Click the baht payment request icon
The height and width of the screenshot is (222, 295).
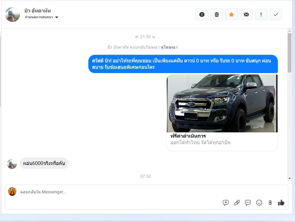pos(270,203)
